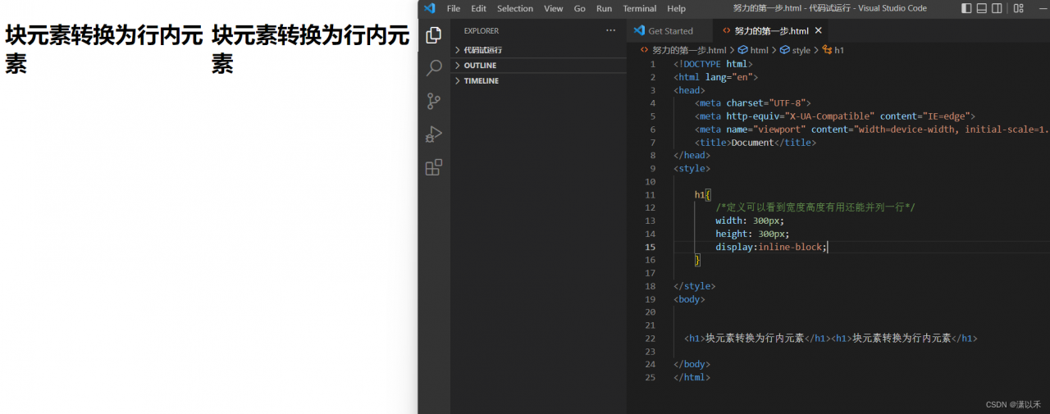This screenshot has width=1050, height=414.
Task: Open Explorer more actions ellipsis
Action: coord(610,30)
